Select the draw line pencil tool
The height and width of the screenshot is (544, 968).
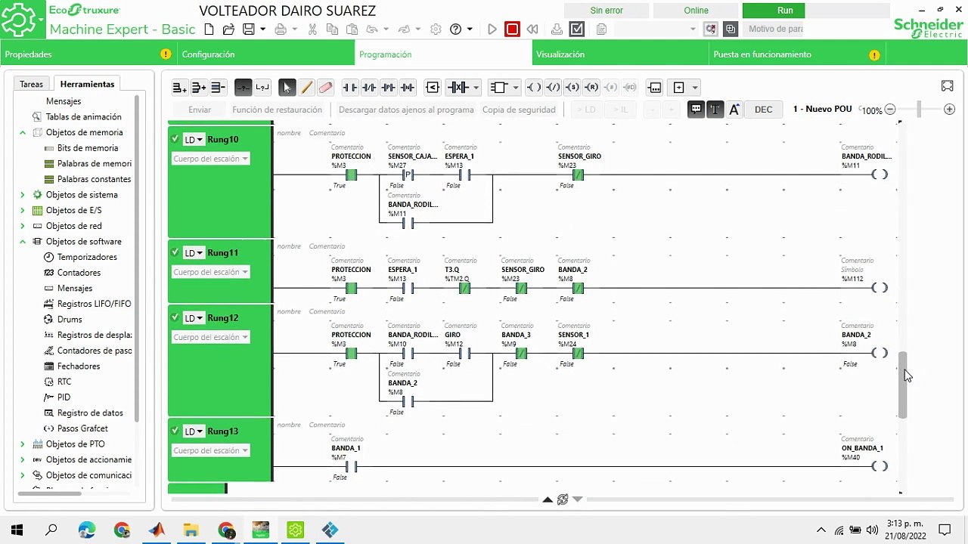306,88
